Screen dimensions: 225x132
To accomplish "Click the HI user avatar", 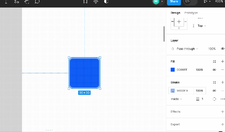I will 156,2.
